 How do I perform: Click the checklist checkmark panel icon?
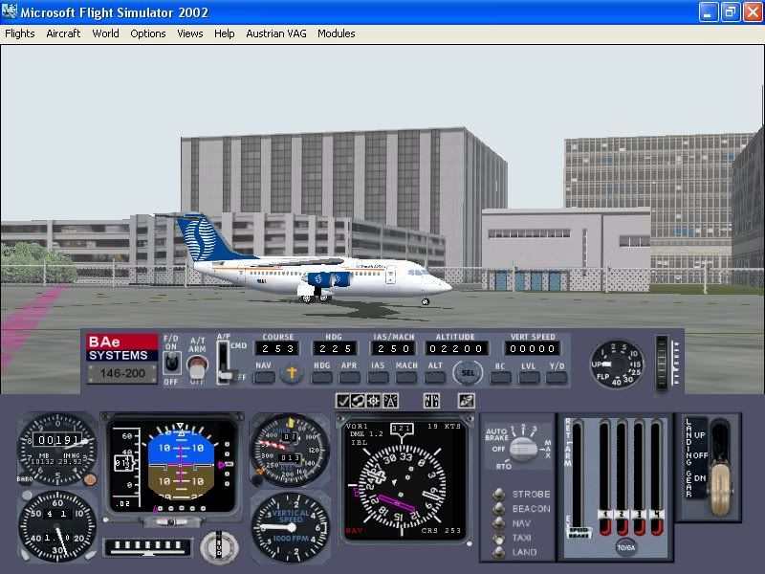(x=342, y=400)
